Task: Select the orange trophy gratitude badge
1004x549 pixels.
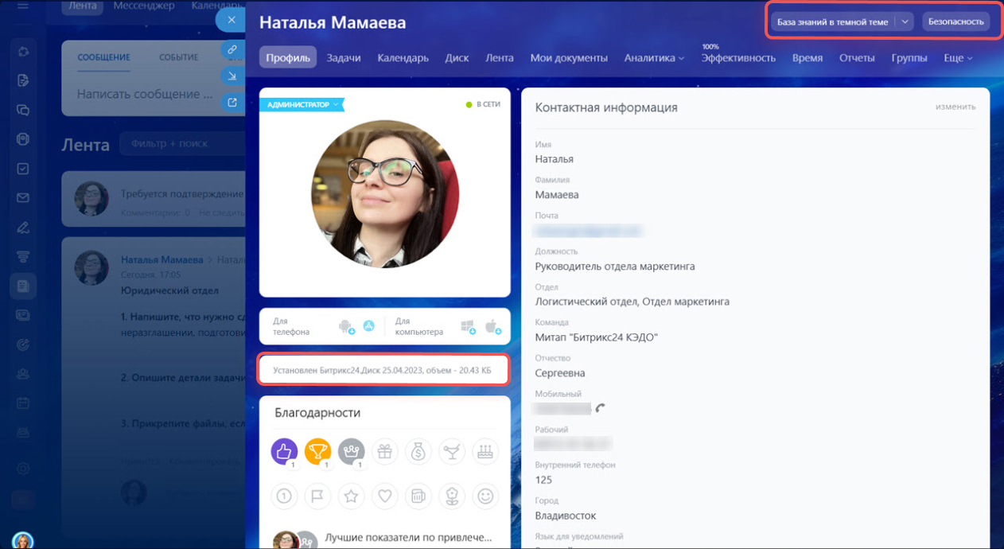Action: 317,451
